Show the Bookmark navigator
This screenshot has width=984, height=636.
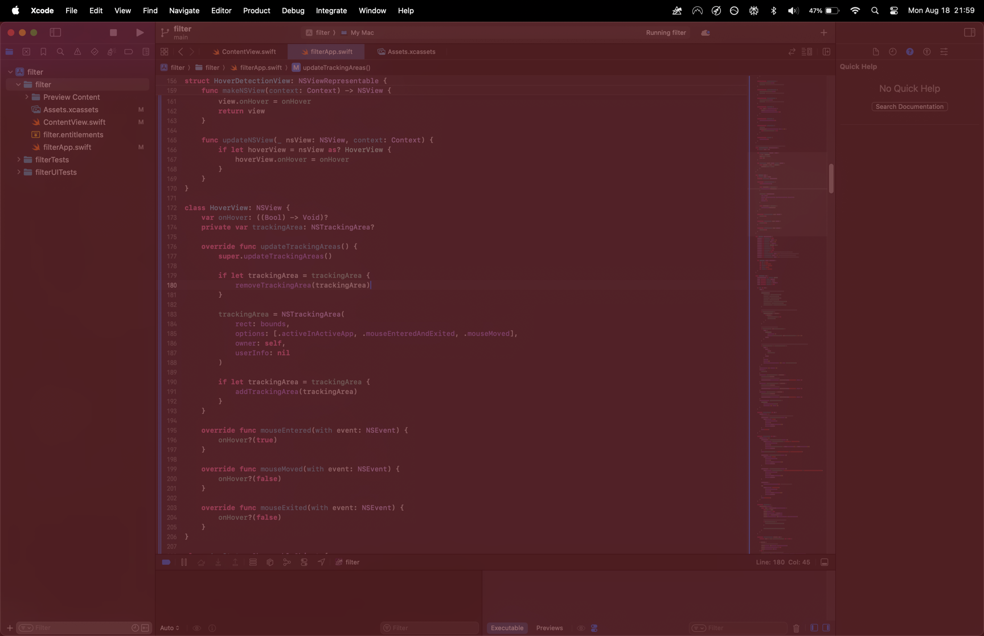click(x=43, y=52)
